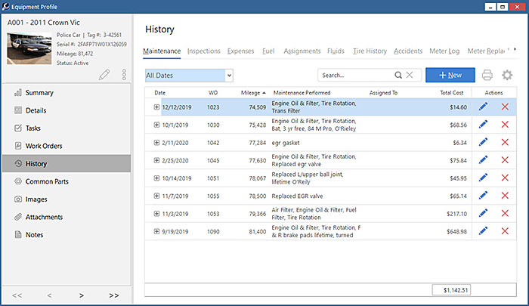
Task: Expand the 11/3/2019 row
Action: coord(156,214)
